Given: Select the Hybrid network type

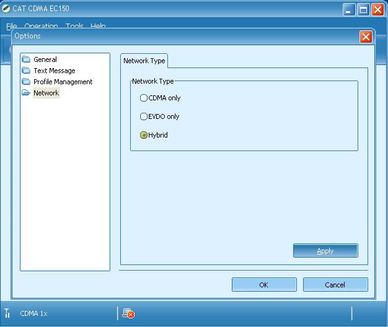Looking at the screenshot, I should tap(144, 135).
